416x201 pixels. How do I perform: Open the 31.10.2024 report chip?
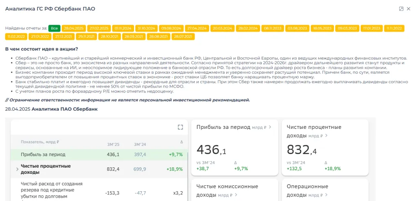pyautogui.click(x=147, y=28)
